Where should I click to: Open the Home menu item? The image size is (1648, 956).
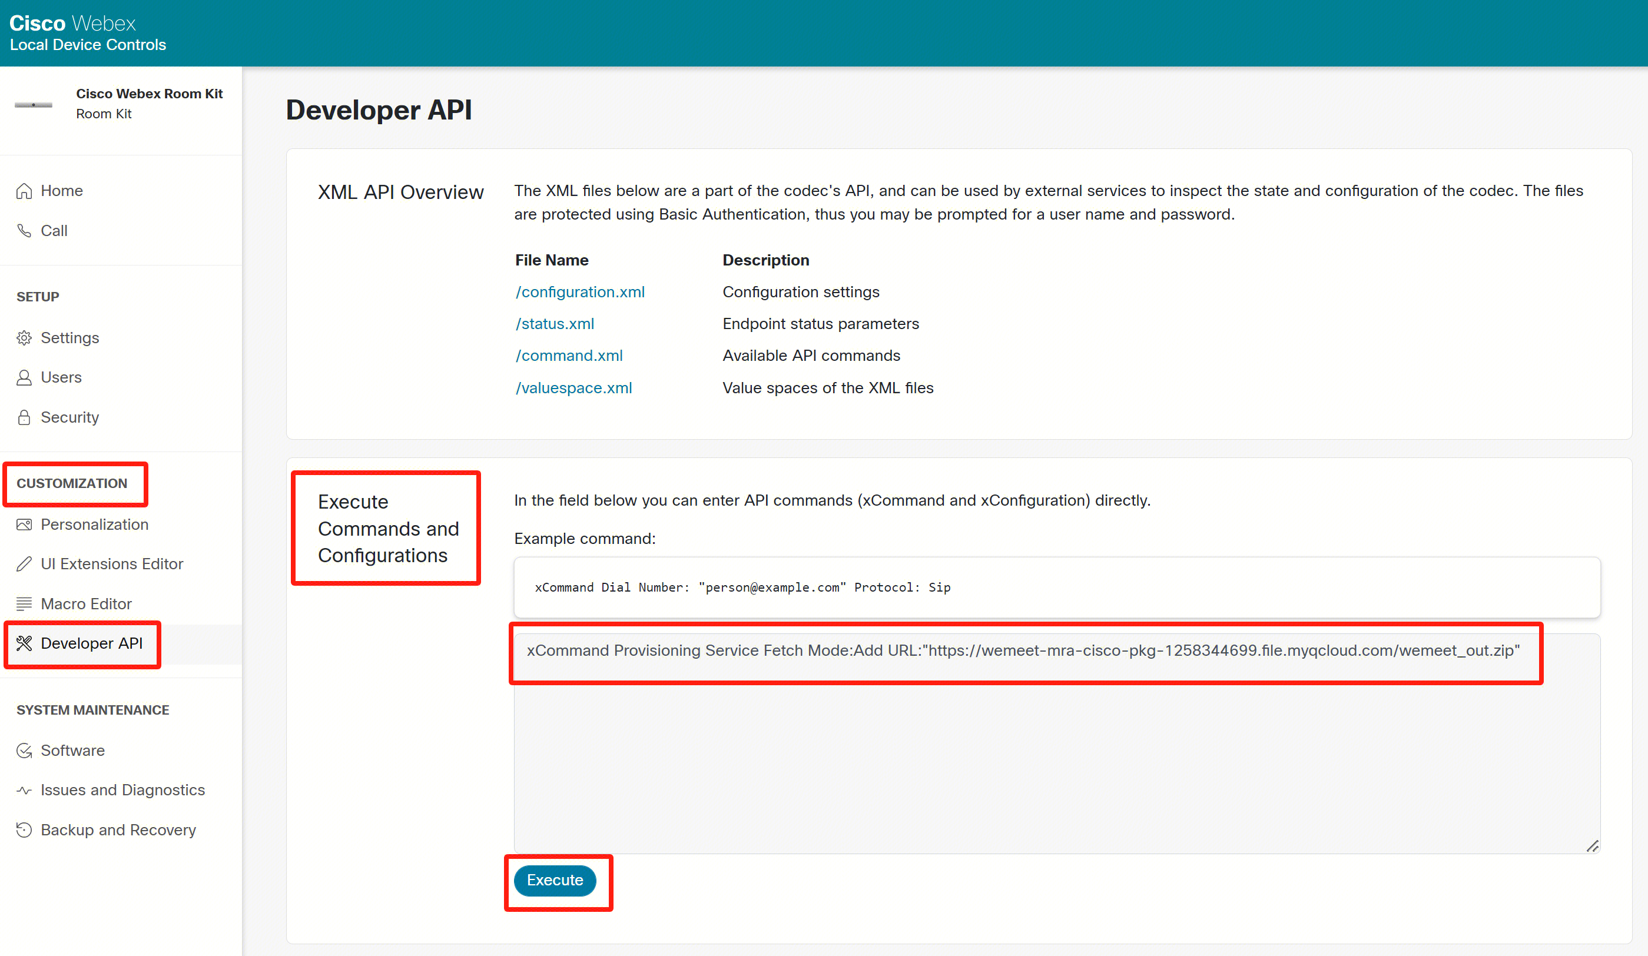(121, 191)
